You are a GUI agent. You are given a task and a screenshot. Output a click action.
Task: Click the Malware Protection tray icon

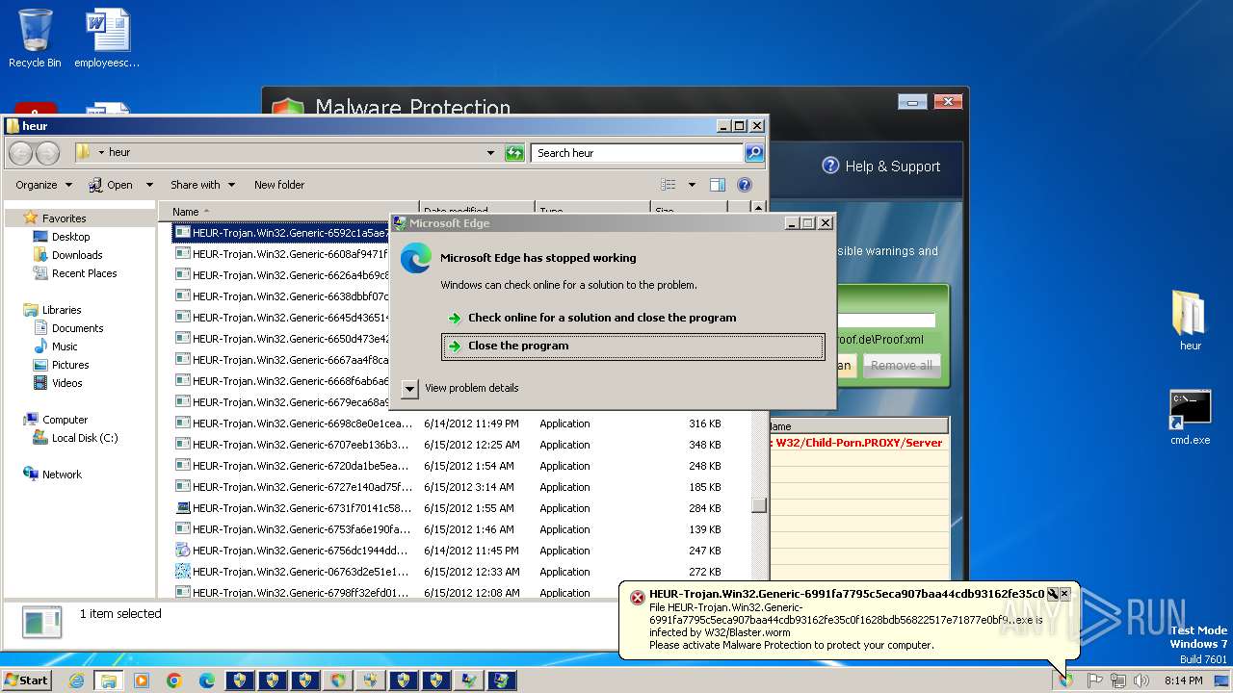1065,680
